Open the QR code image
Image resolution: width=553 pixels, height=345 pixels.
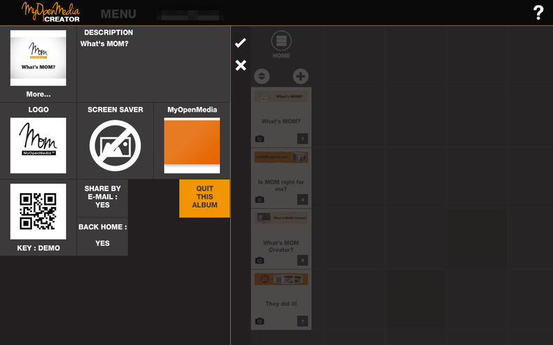tap(38, 211)
